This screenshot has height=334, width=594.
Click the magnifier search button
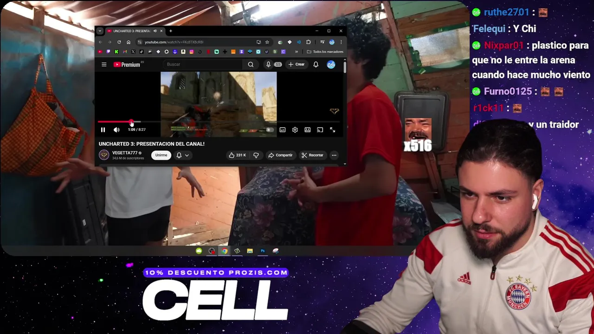pos(251,64)
